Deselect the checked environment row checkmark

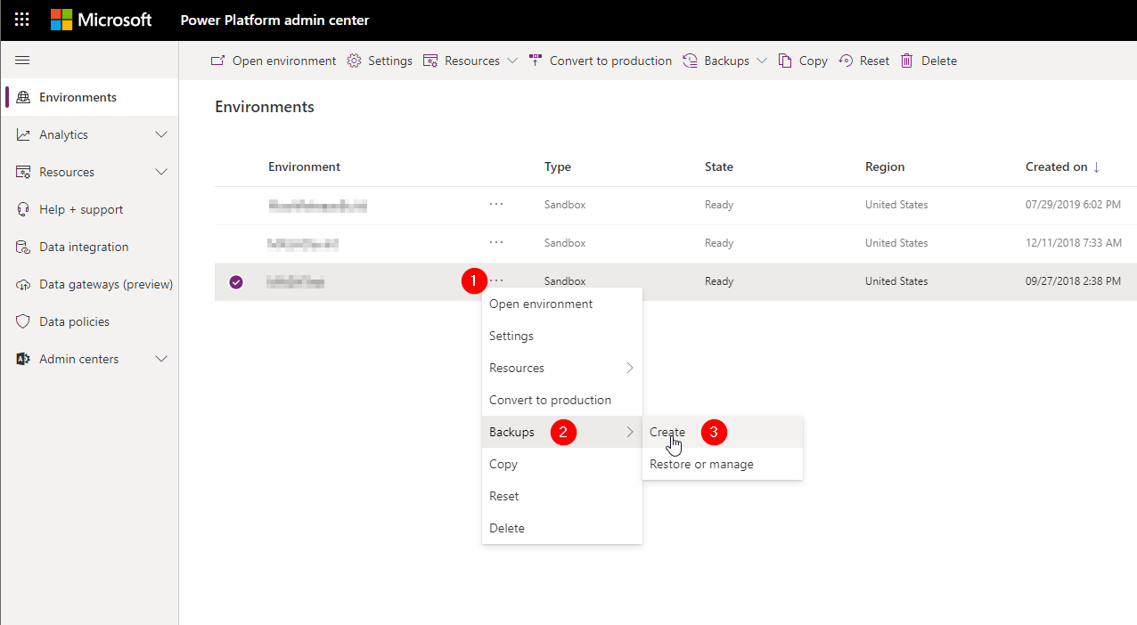point(236,282)
